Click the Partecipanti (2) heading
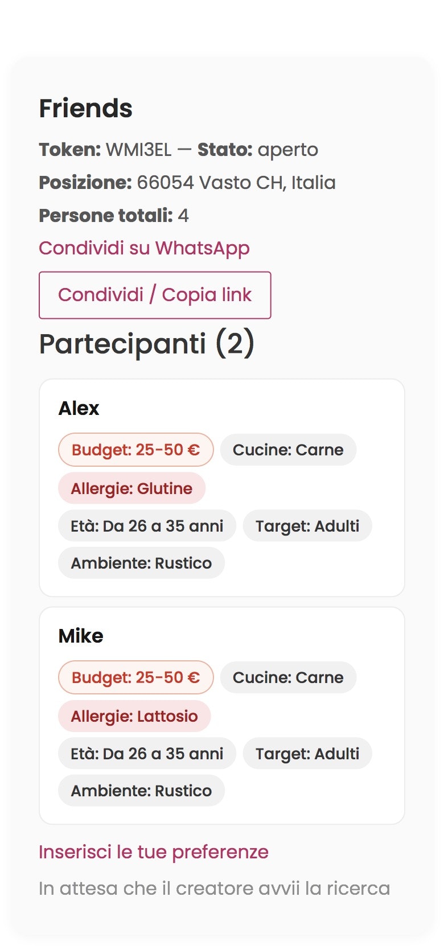 coord(147,343)
